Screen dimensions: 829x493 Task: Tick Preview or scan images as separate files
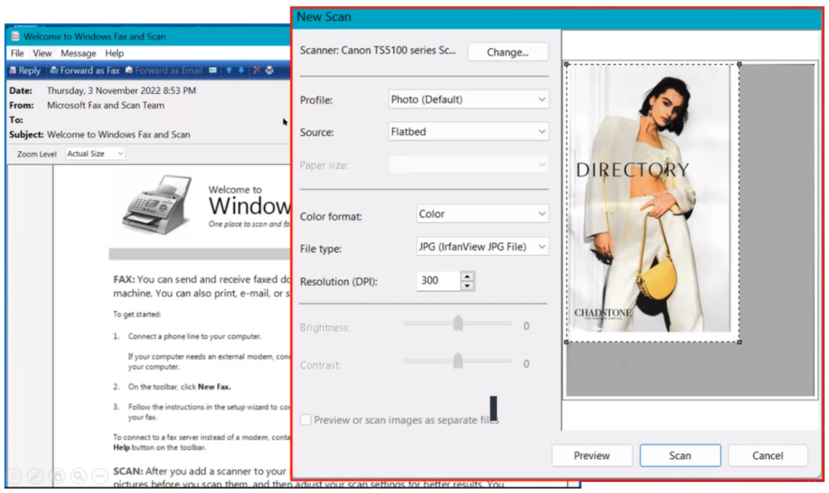pos(305,419)
